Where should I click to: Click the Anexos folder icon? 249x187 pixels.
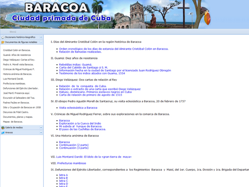point(3,133)
